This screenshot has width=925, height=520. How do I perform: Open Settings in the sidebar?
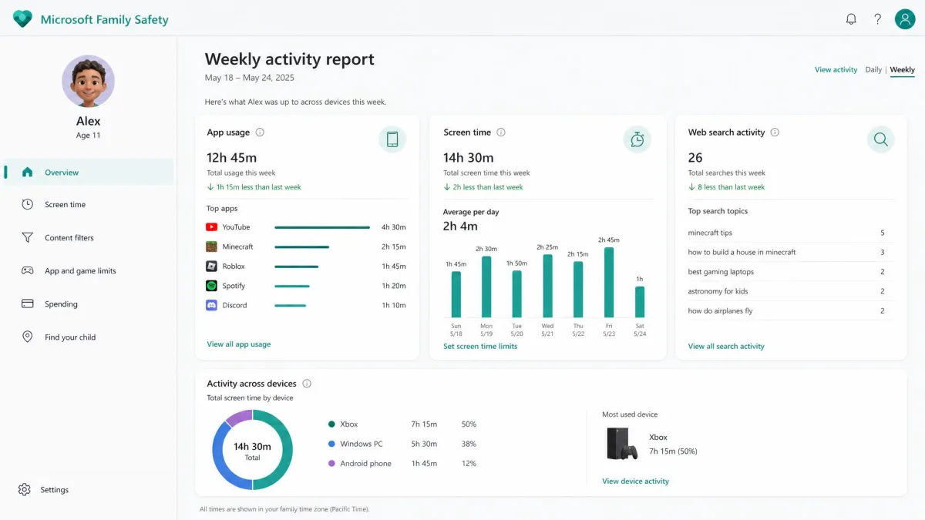pos(54,489)
